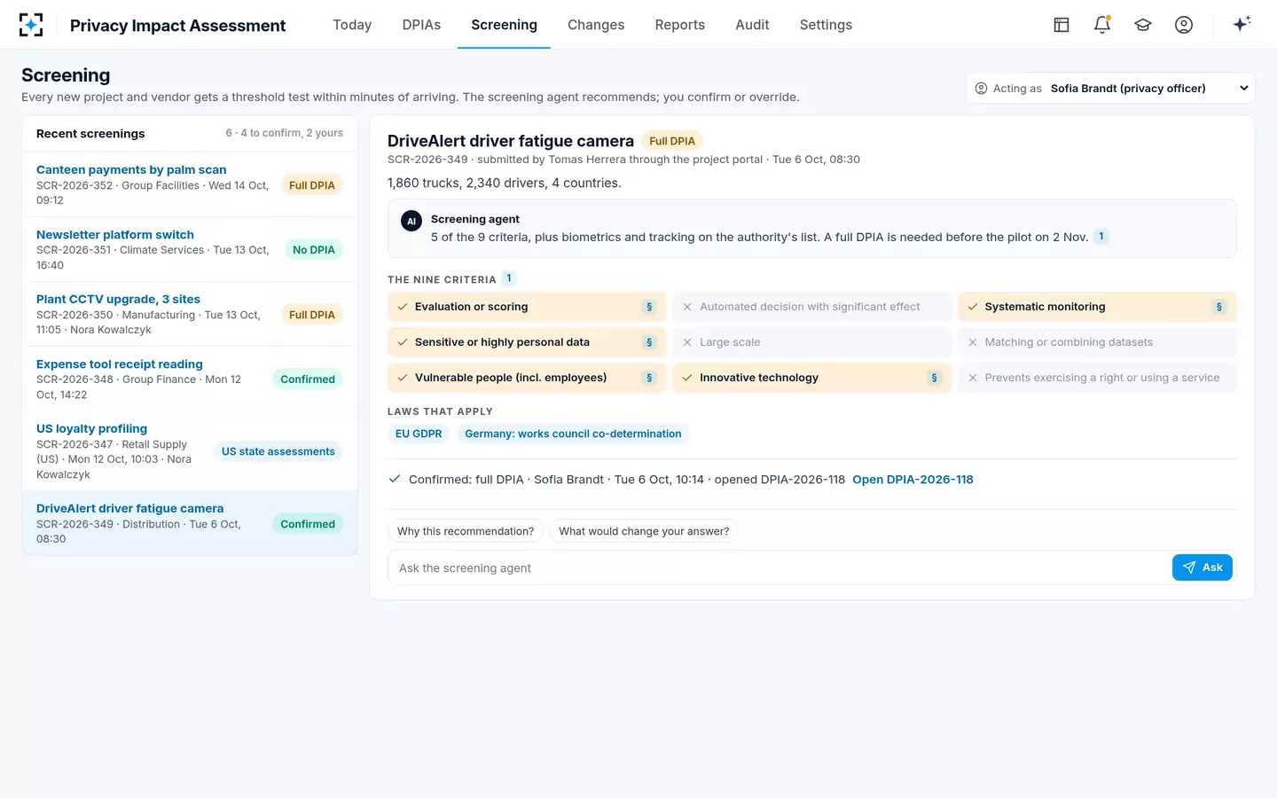Open the Changes tab
The height and width of the screenshot is (798, 1277).
pyautogui.click(x=596, y=25)
